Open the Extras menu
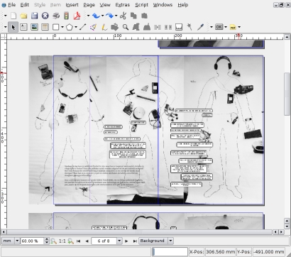Viewport: 291px width, 257px height. (x=122, y=5)
